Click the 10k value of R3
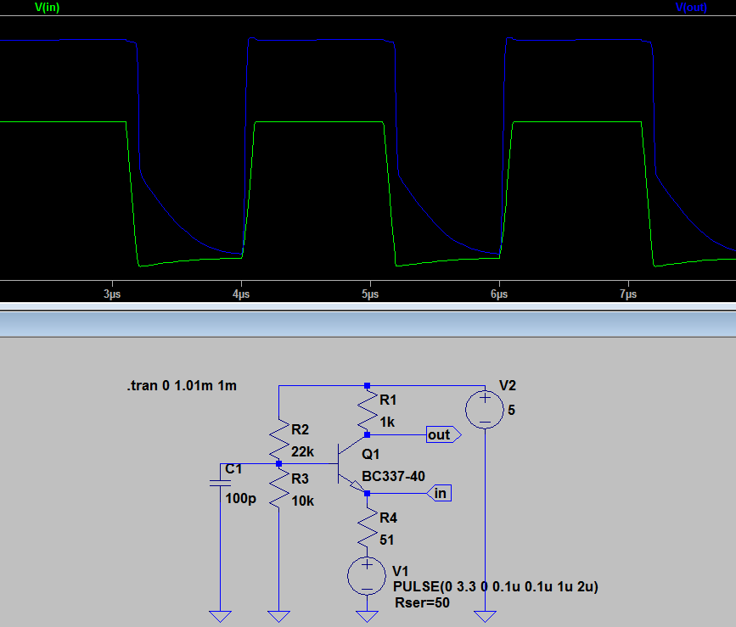The height and width of the screenshot is (627, 736). pos(302,501)
